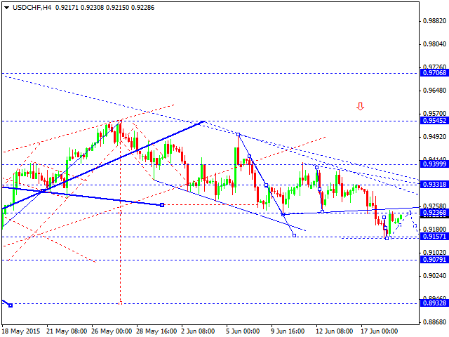The width and height of the screenshot is (449, 337).
Task: Click the 0.90240 value on price axis
Action: pos(434,276)
